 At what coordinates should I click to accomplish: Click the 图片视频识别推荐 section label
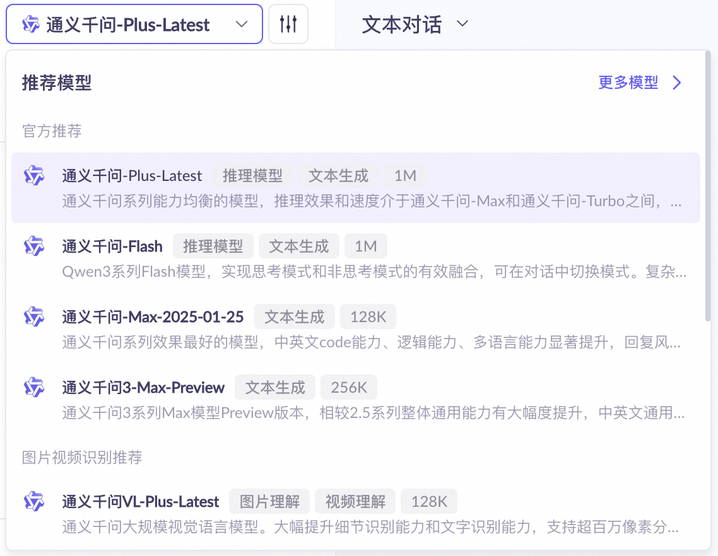click(x=82, y=457)
